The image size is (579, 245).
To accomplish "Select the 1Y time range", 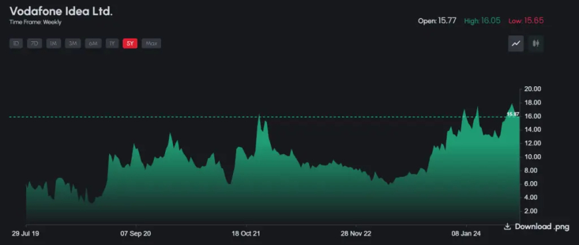I will [x=112, y=43].
